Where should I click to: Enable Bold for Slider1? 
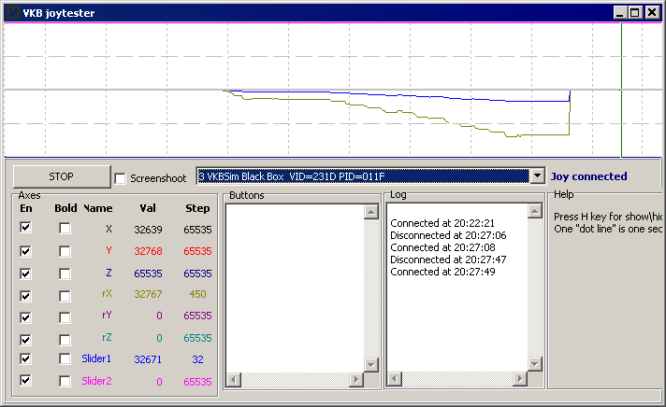click(65, 359)
